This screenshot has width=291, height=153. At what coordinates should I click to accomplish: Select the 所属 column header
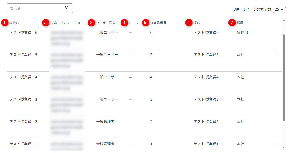coord(240,23)
